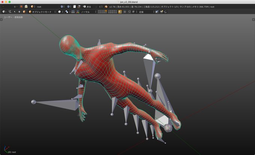
Task: Click the plus add icon in 3D header
Action: 19,12
